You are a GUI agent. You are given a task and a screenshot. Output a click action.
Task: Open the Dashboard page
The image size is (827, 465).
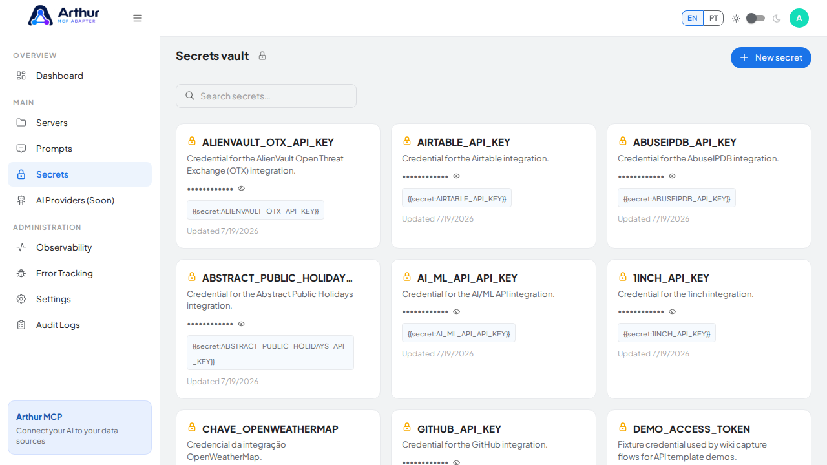coord(79,76)
